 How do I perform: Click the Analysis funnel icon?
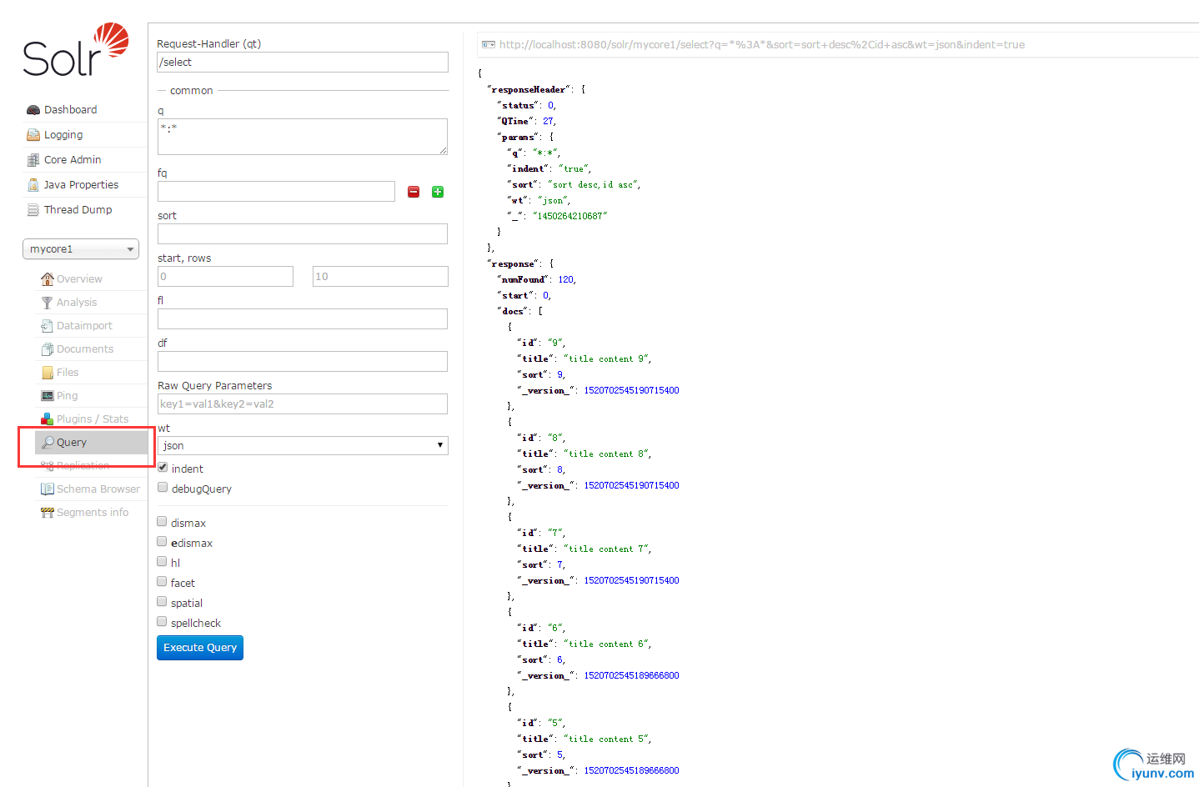click(48, 302)
